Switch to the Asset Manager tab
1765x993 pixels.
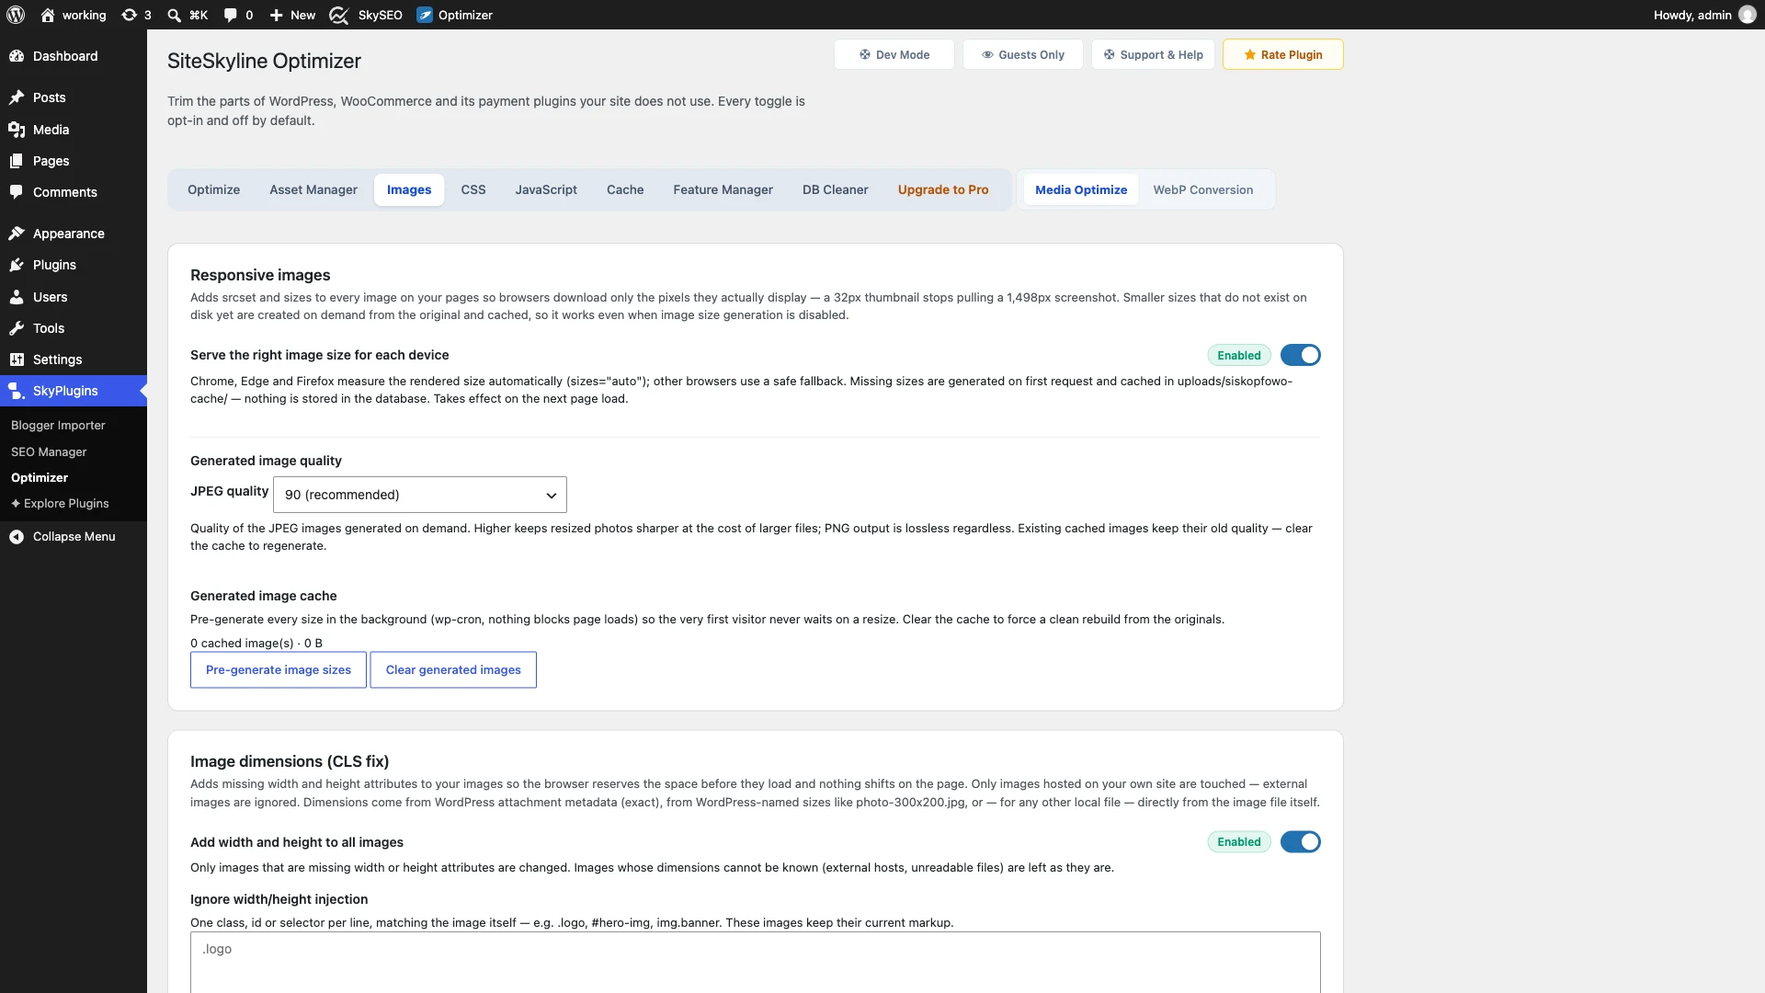313,189
